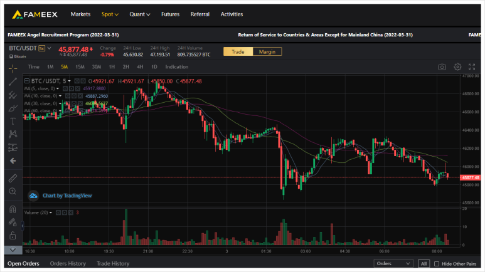485x272 pixels.
Task: Open Futures page
Action: tap(170, 14)
